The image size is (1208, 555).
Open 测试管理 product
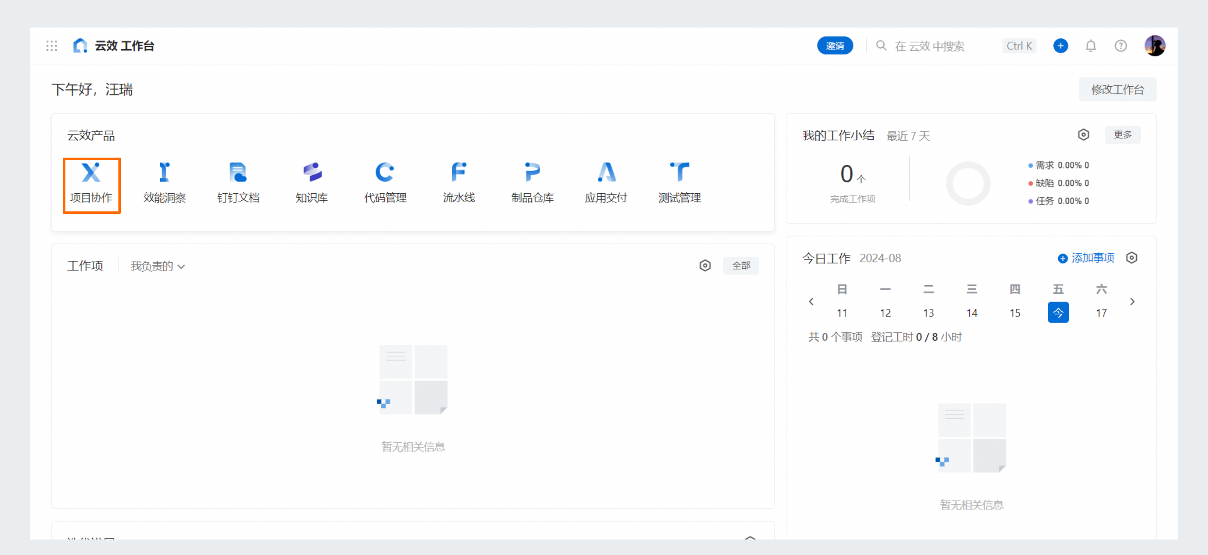pyautogui.click(x=679, y=183)
